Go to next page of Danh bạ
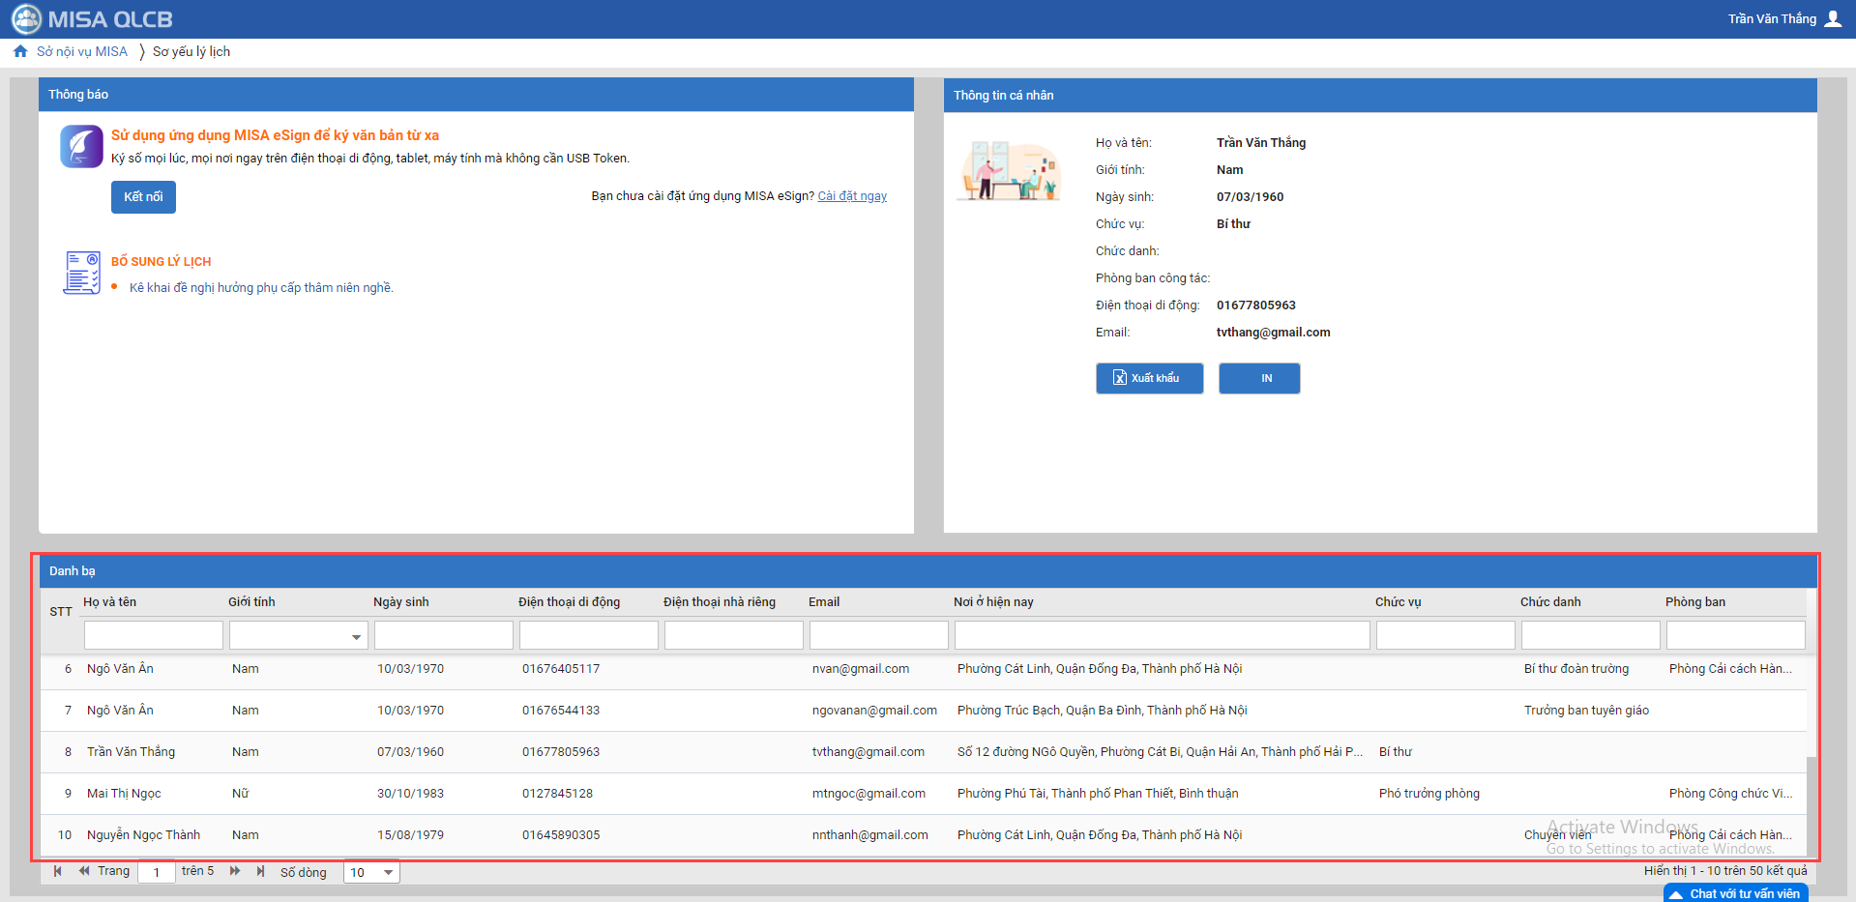This screenshot has width=1856, height=902. [235, 871]
